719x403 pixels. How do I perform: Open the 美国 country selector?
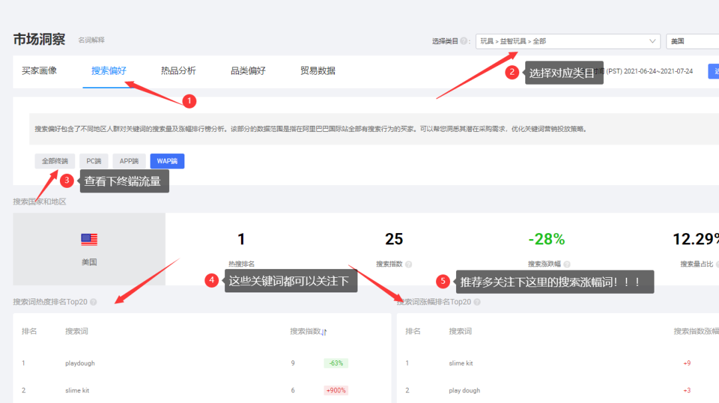[x=692, y=41]
